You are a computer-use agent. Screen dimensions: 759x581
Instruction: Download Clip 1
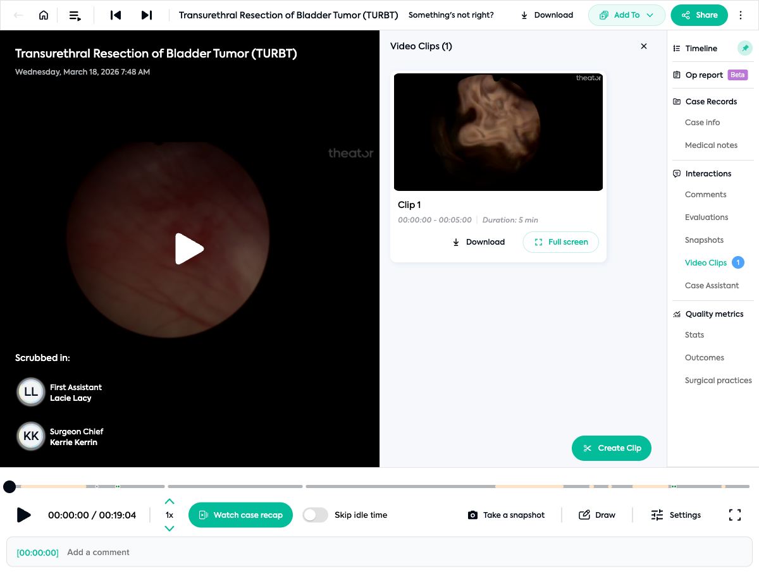coord(479,242)
